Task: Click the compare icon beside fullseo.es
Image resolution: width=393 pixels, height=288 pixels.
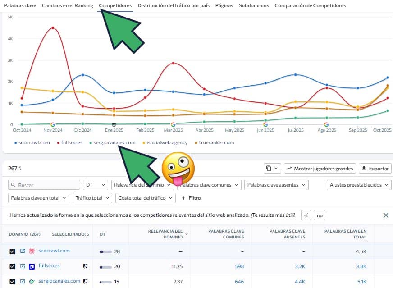Action: click(85, 266)
